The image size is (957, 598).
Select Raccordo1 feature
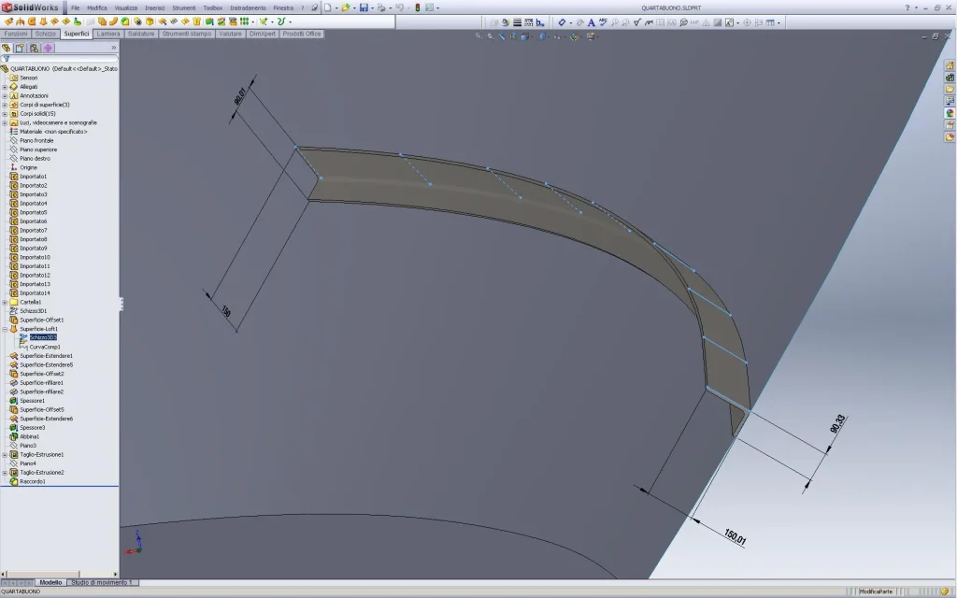[x=33, y=481]
